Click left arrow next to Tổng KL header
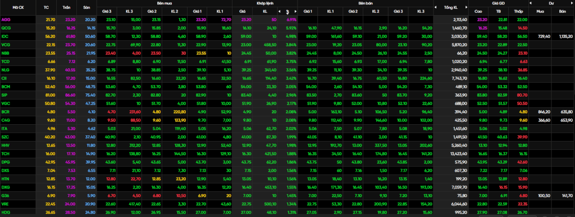This screenshot has height=217, width=575. tap(436, 7)
